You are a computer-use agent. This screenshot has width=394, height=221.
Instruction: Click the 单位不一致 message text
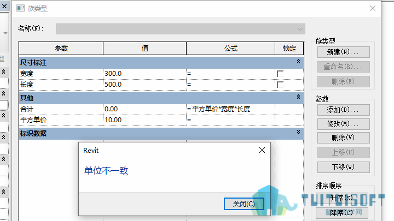coord(106,171)
